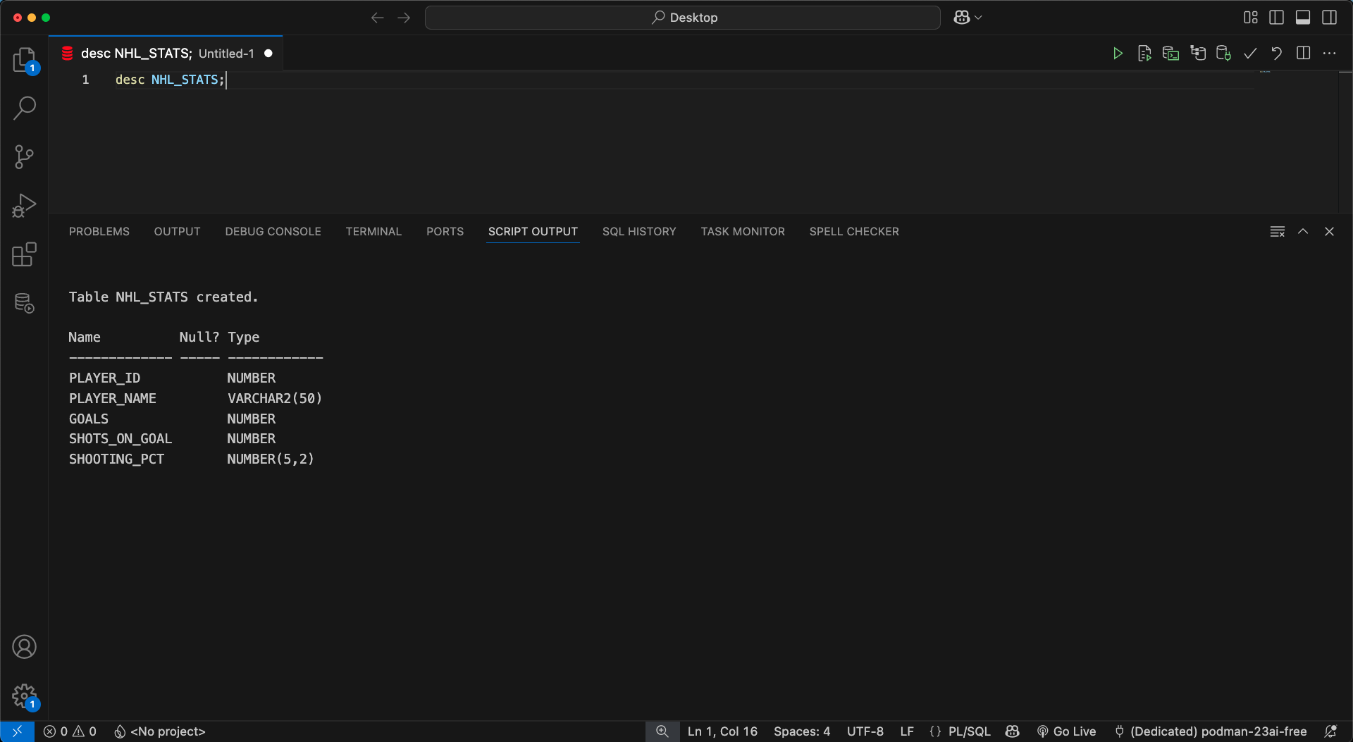Switch to the PORTS panel tab
This screenshot has width=1353, height=742.
tap(445, 231)
